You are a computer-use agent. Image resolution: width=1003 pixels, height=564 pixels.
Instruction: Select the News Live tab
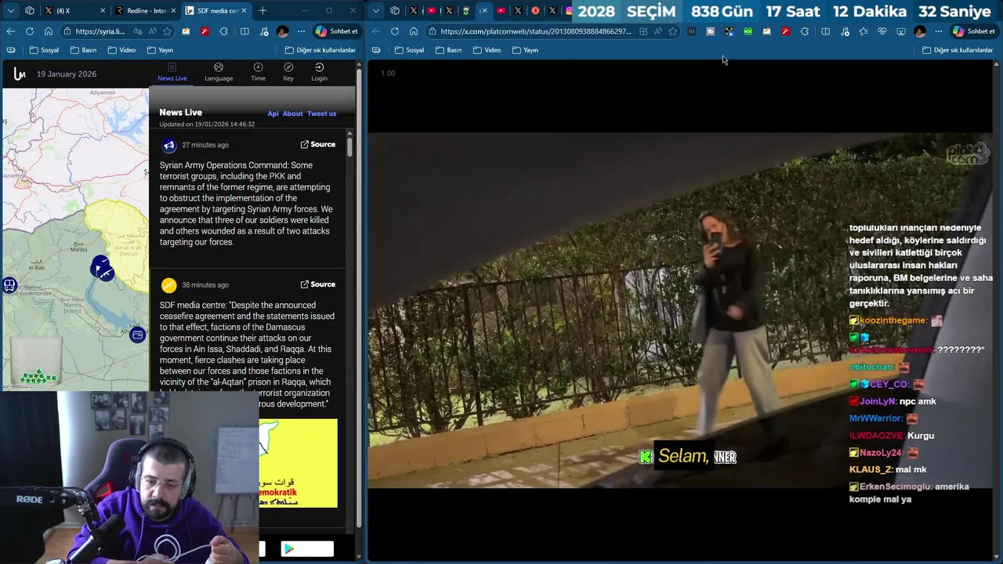click(172, 72)
